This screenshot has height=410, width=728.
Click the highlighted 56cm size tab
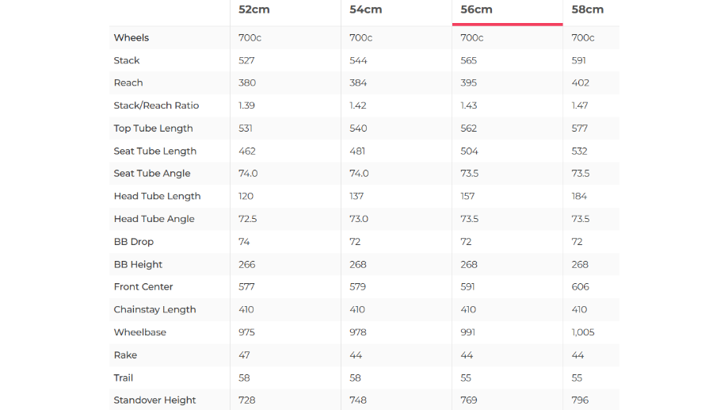click(x=476, y=10)
